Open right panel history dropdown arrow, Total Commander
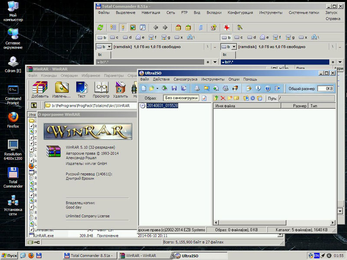Viewport: 347px width, 260px height. 340,62
